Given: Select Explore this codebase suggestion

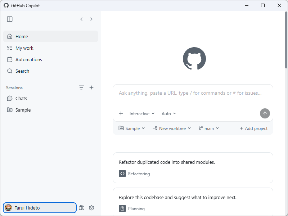Looking at the screenshot, I should point(193,202).
